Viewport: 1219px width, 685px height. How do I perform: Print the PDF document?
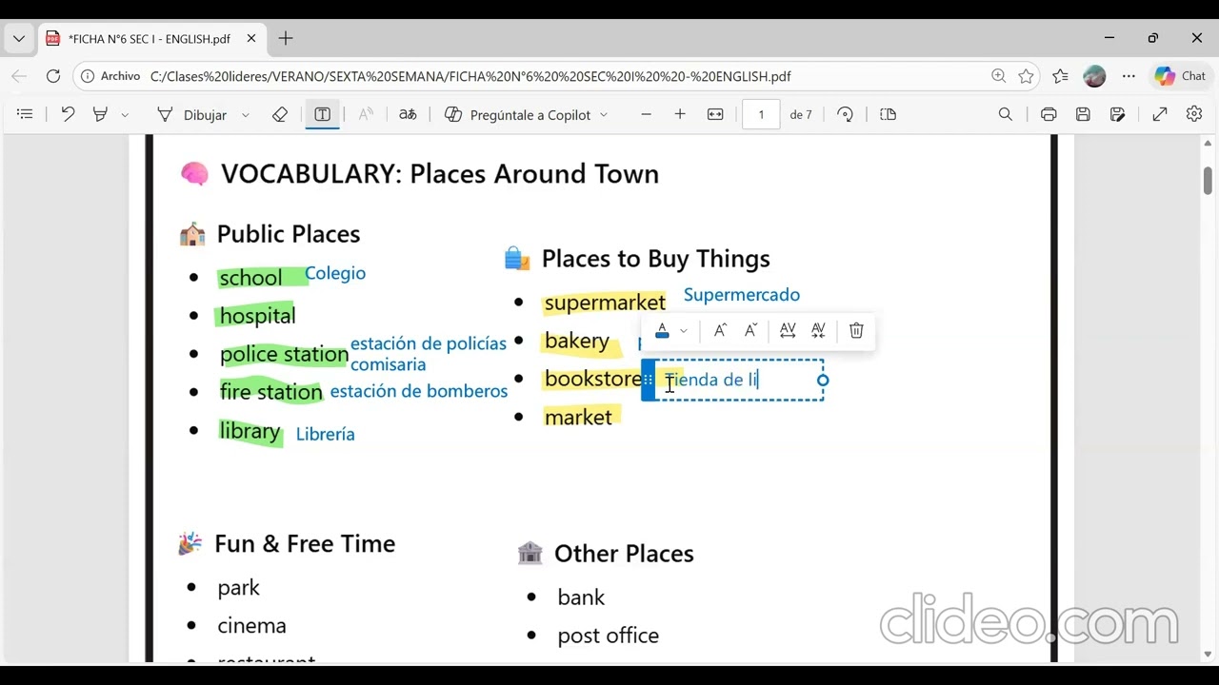click(1049, 114)
